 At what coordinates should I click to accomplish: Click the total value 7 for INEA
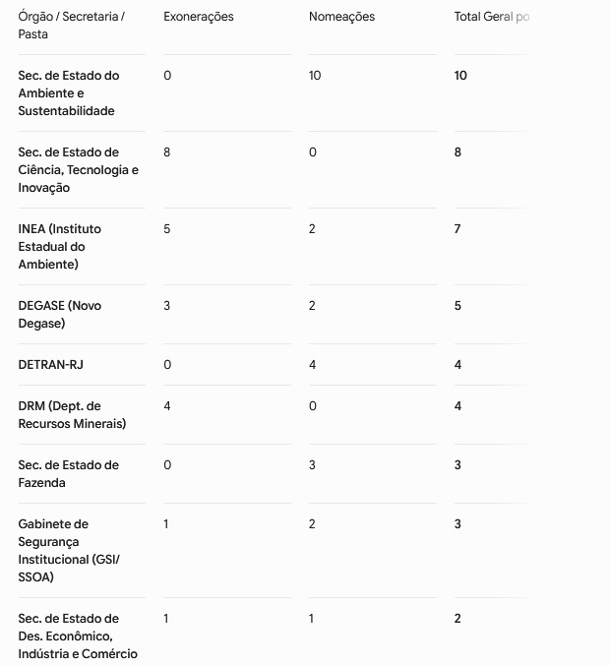pyautogui.click(x=458, y=229)
